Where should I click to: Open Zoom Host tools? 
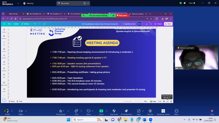click(x=114, y=112)
